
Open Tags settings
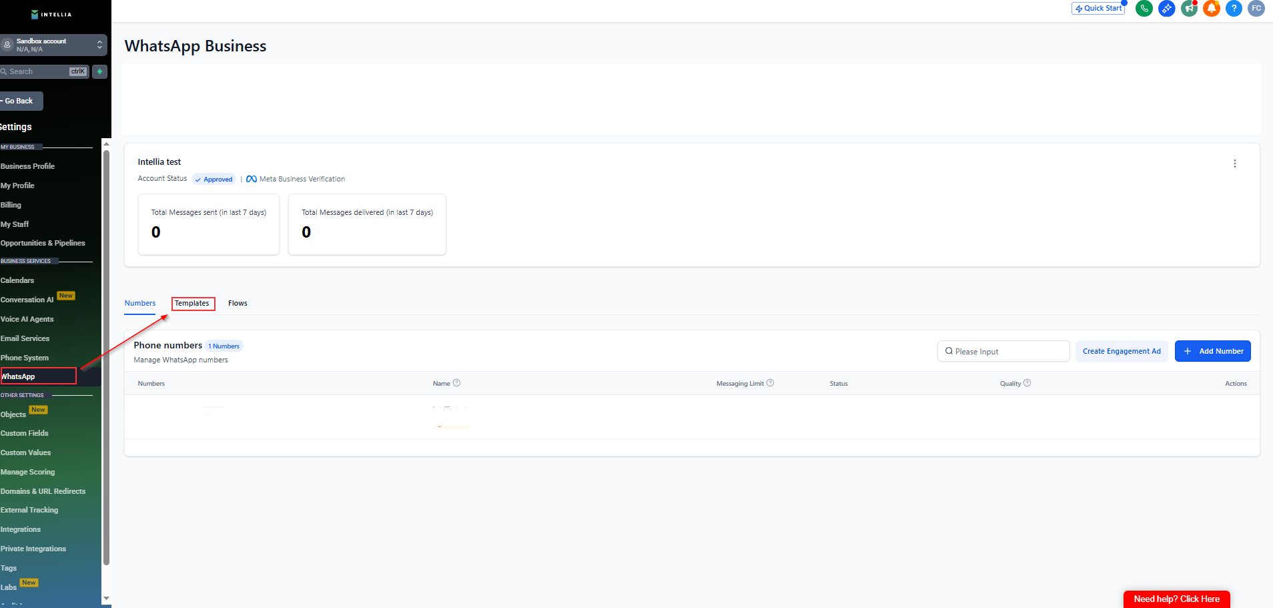[x=9, y=568]
